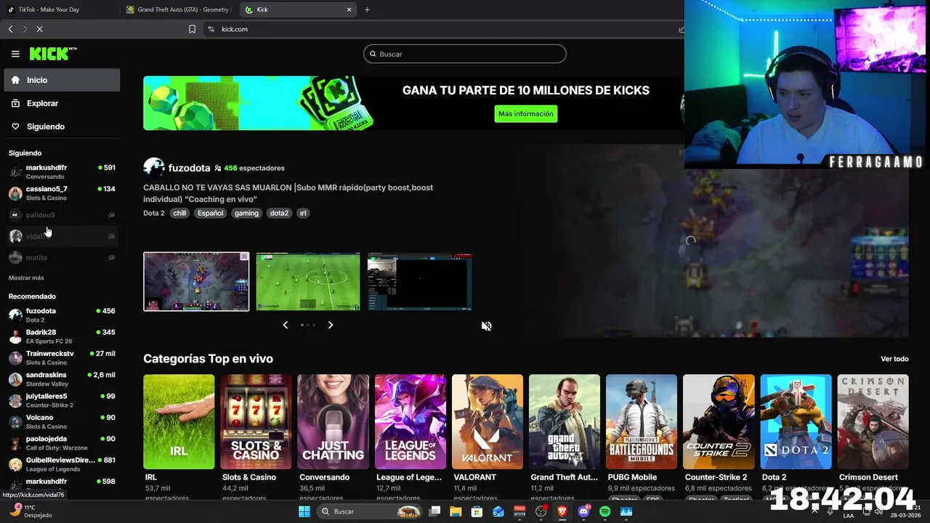930x523 pixels.
Task: Open recommended fuzodota in sidebar
Action: (x=62, y=315)
